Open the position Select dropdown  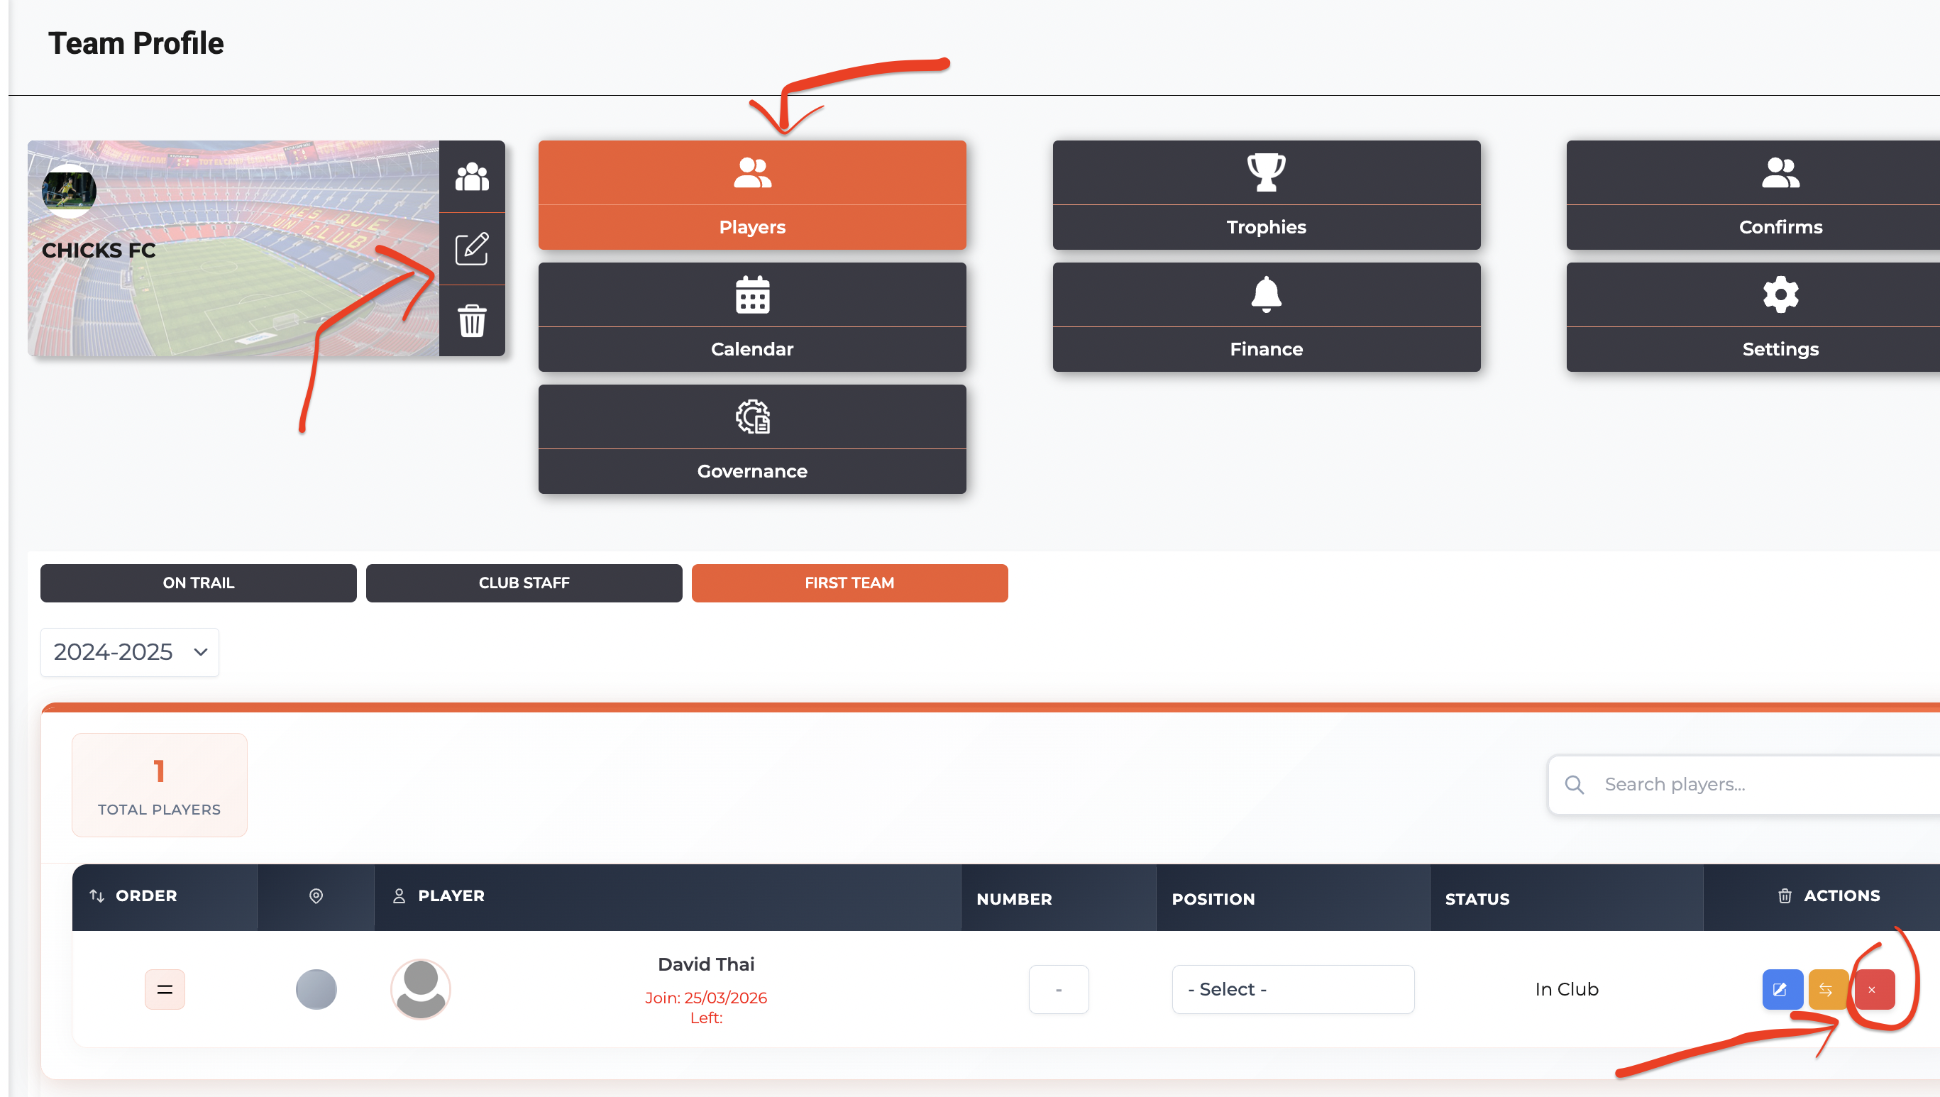1292,989
